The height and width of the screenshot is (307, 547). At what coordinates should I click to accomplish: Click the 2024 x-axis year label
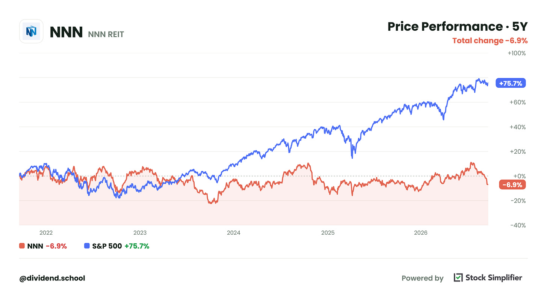(233, 233)
